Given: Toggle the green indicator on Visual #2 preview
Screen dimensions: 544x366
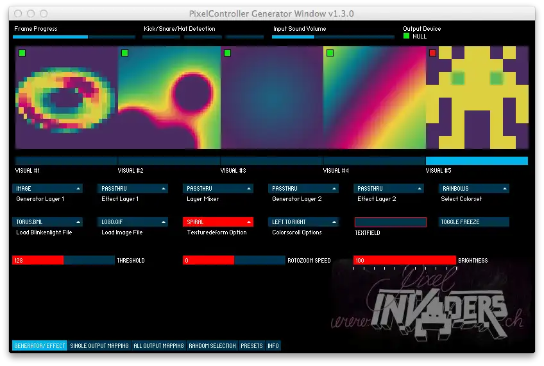Looking at the screenshot, I should point(125,53).
